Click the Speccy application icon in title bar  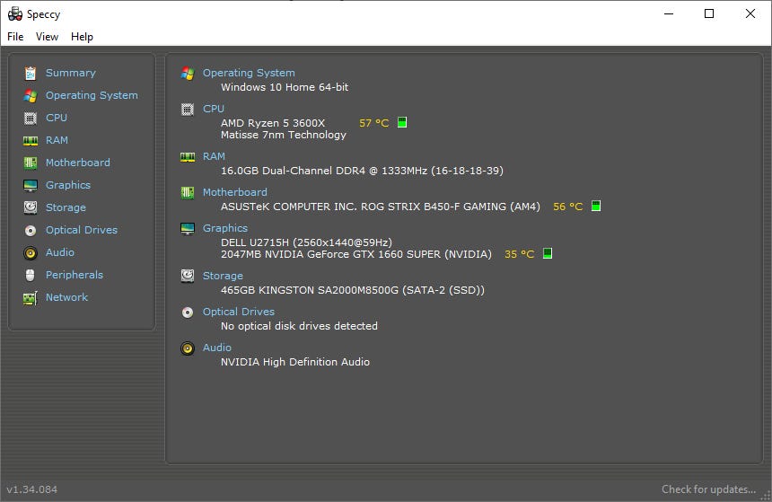15,13
